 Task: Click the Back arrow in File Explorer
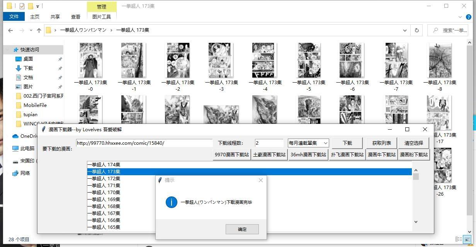(x=10, y=30)
